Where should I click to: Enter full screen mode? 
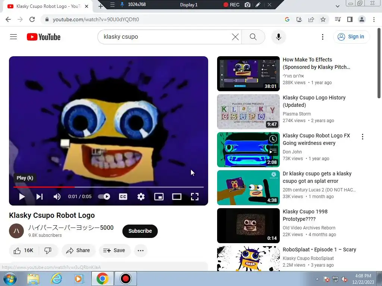pyautogui.click(x=195, y=197)
